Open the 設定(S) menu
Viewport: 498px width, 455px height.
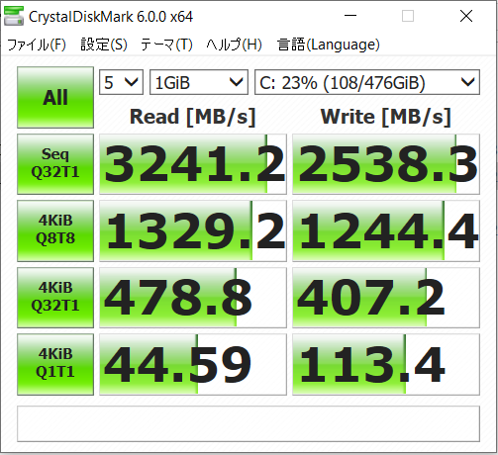[x=104, y=45]
